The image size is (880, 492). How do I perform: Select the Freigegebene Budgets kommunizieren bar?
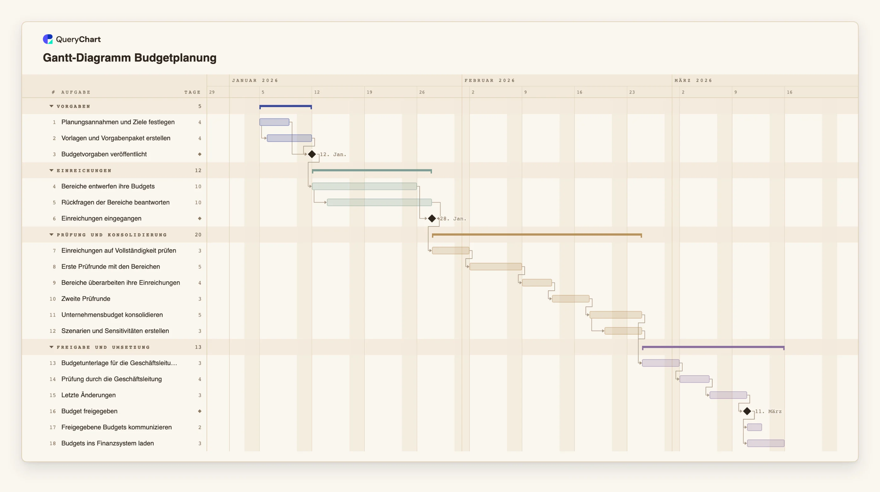click(754, 427)
